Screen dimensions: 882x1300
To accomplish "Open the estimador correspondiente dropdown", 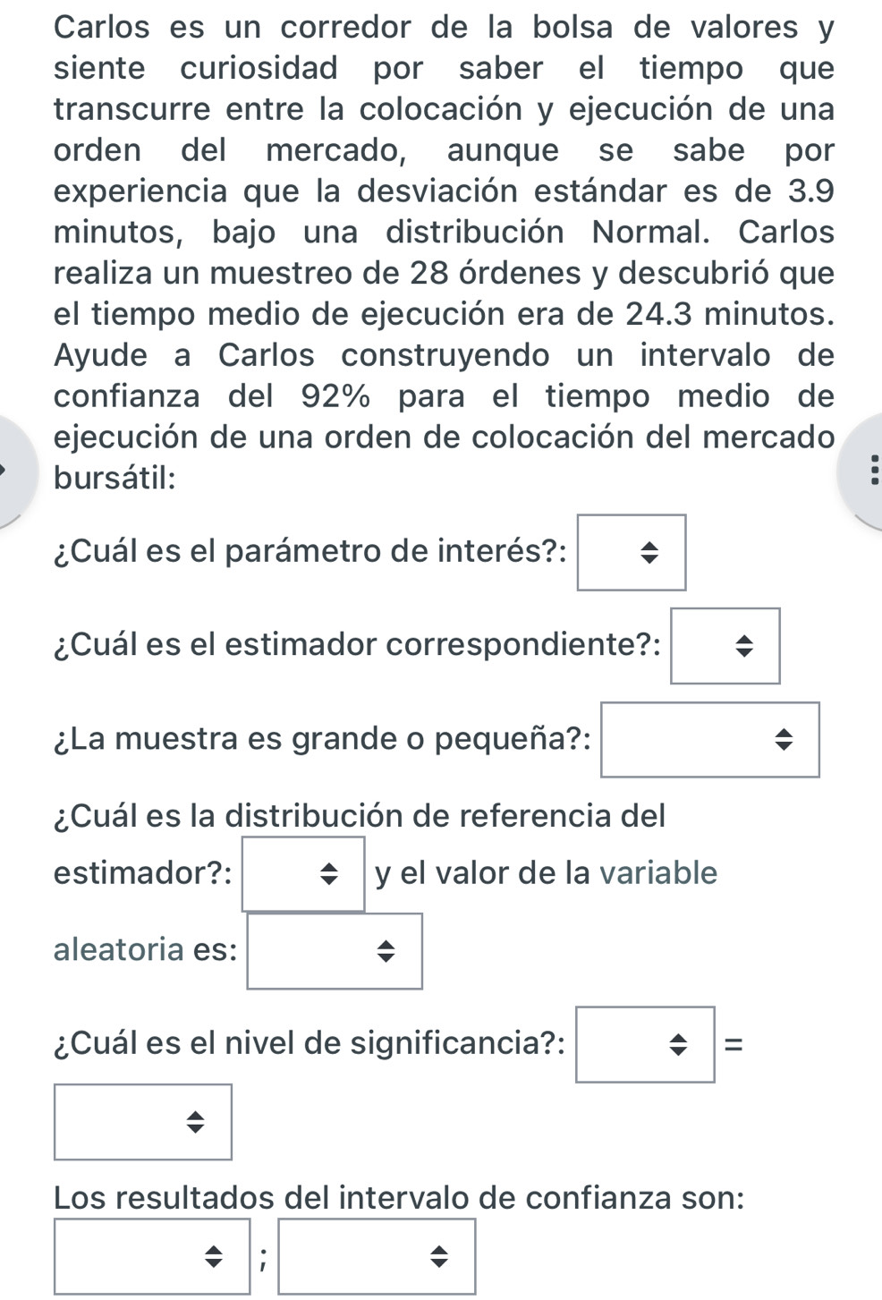I will [x=725, y=646].
